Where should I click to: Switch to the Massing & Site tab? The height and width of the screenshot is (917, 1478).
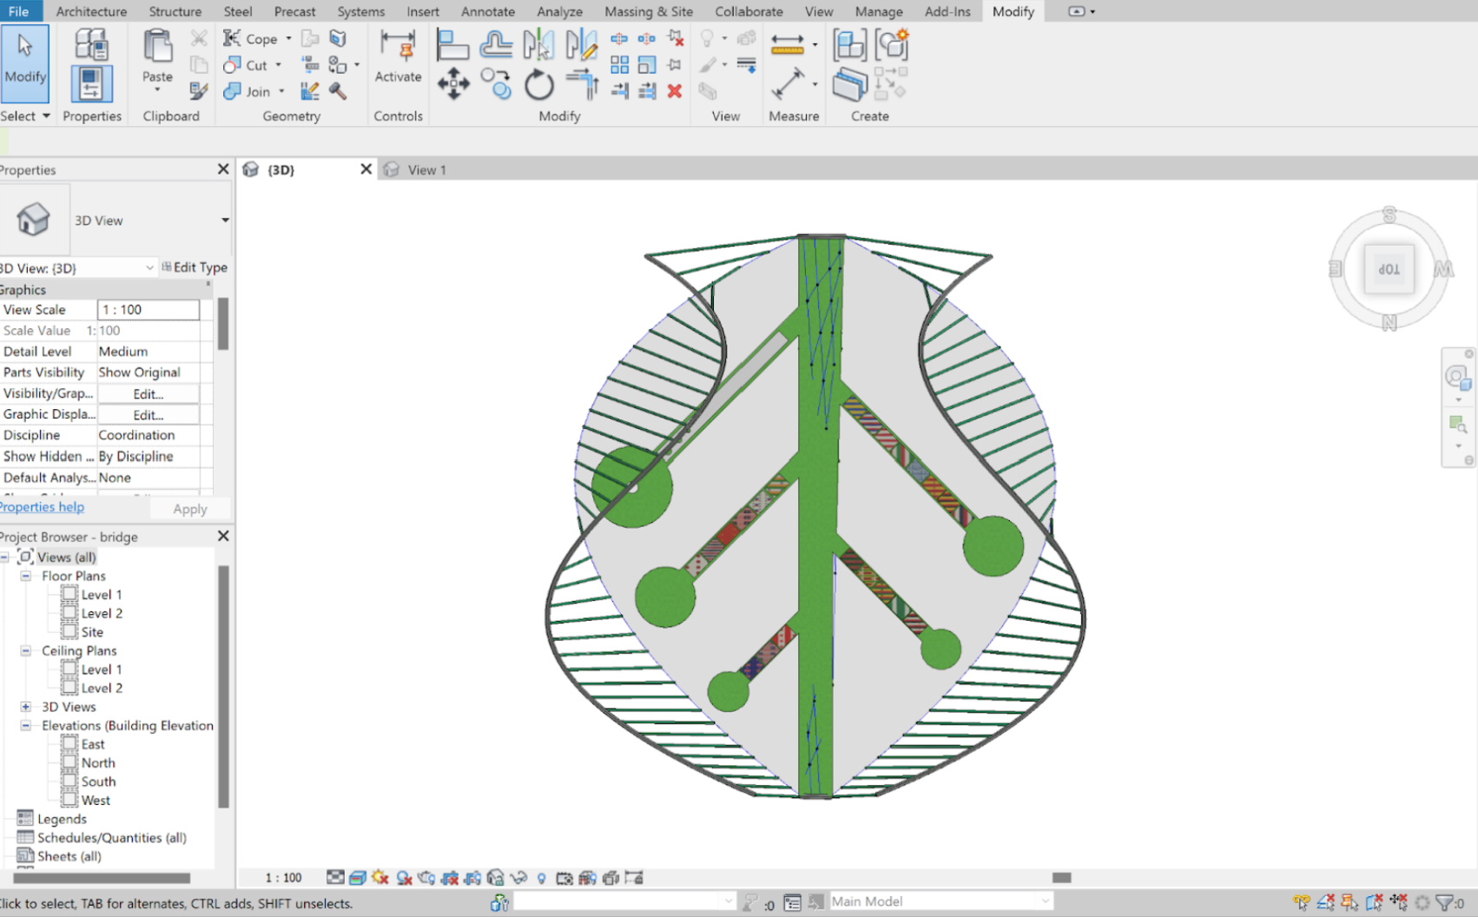click(649, 11)
